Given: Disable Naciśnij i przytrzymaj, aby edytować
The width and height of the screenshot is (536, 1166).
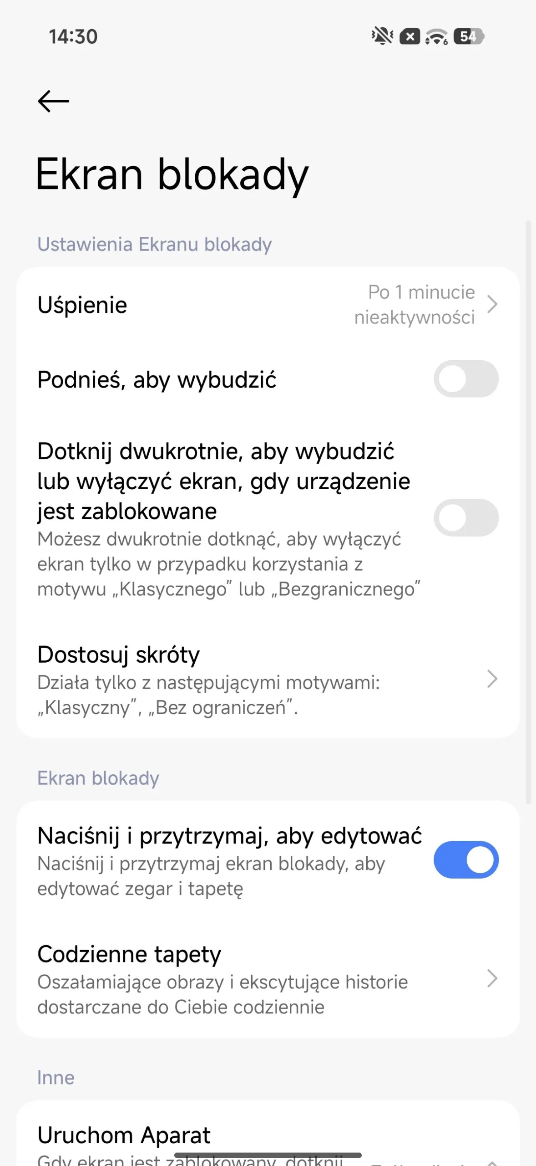Looking at the screenshot, I should [x=466, y=860].
